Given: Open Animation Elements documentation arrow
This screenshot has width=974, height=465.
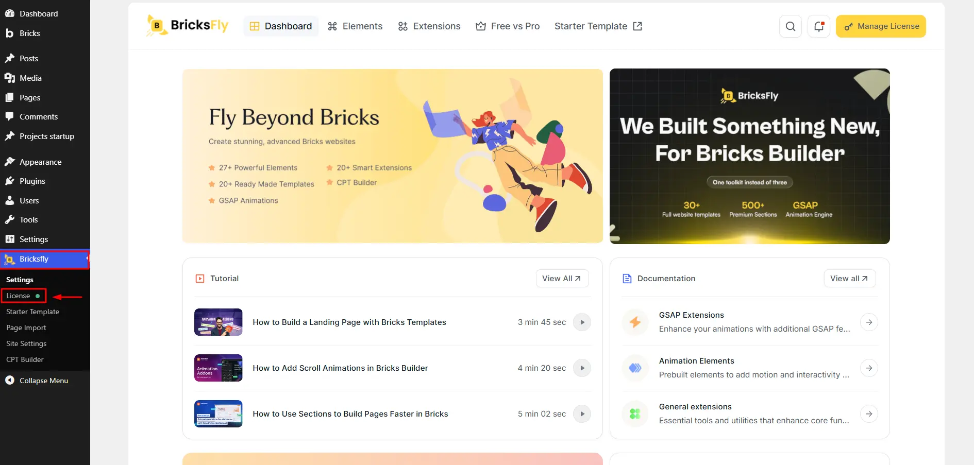Looking at the screenshot, I should (869, 368).
